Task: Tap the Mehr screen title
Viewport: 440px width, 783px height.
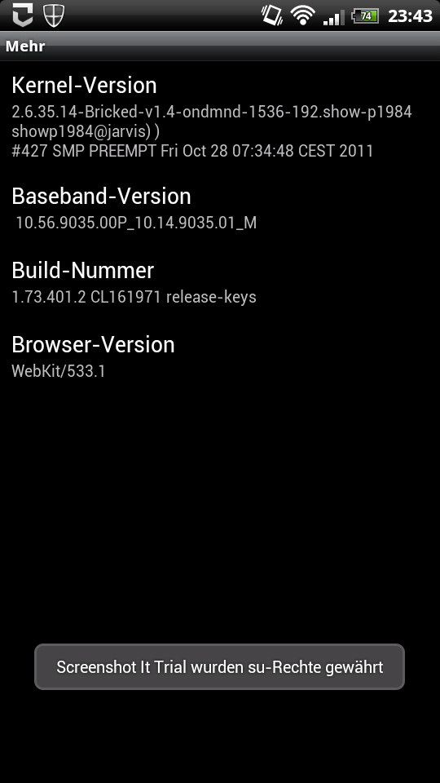Action: click(x=25, y=46)
